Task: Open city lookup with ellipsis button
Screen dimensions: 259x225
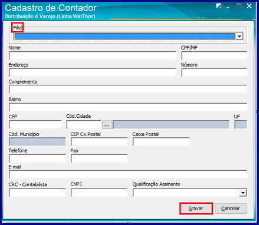Action: click(107, 125)
